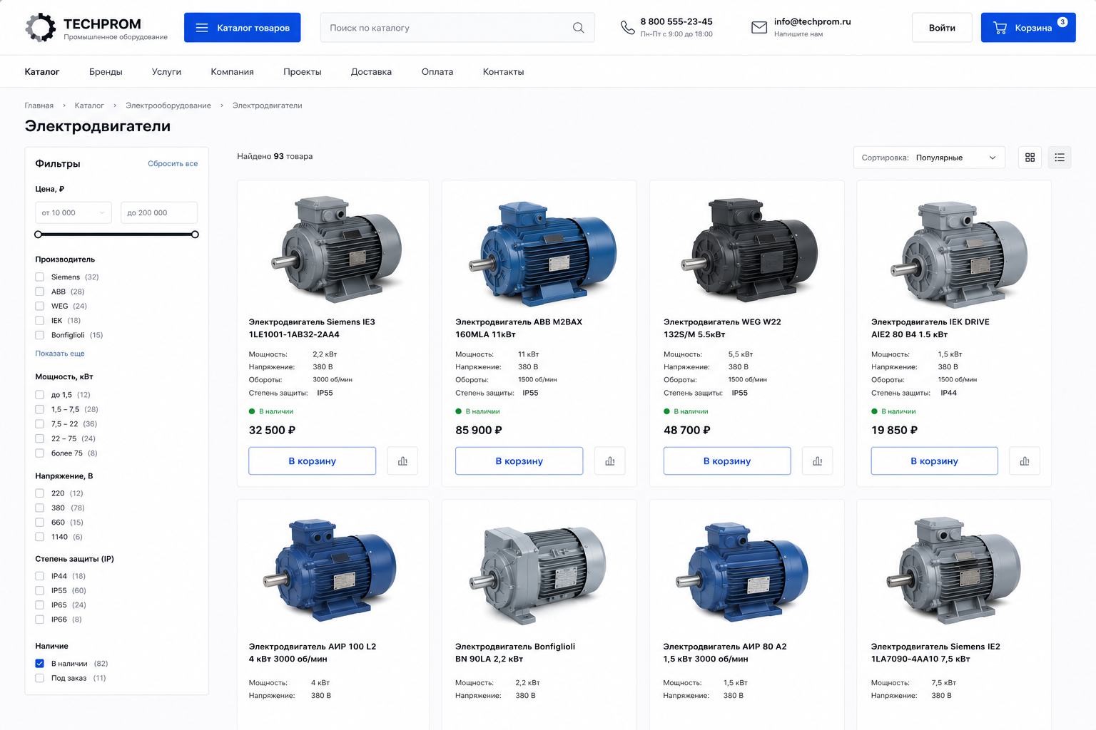Switch to grid view layout
This screenshot has height=730, width=1096.
[x=1030, y=158]
